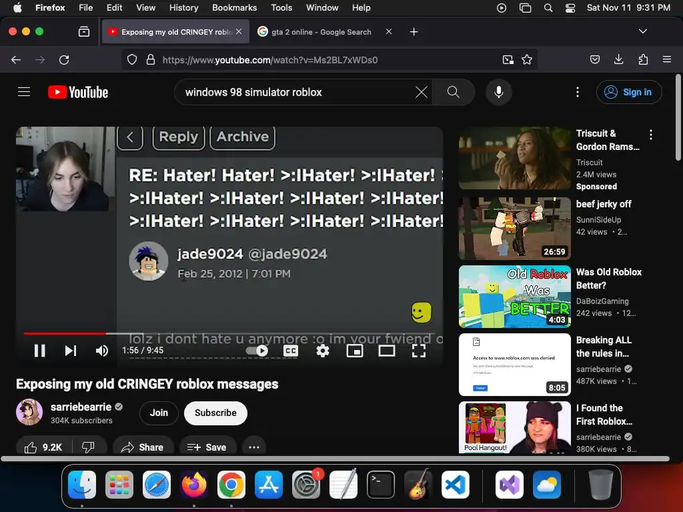Expand the list all tabs dropdown
Viewport: 683px width, 512px height.
643,31
